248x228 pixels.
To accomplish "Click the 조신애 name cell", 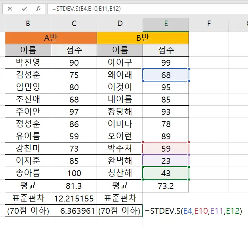I will coord(28,99).
